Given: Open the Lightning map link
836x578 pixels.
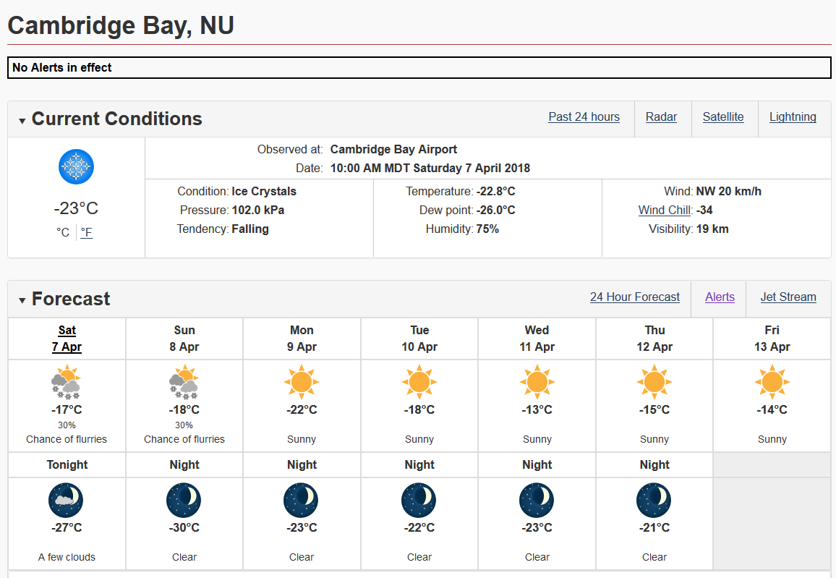Looking at the screenshot, I should [793, 117].
